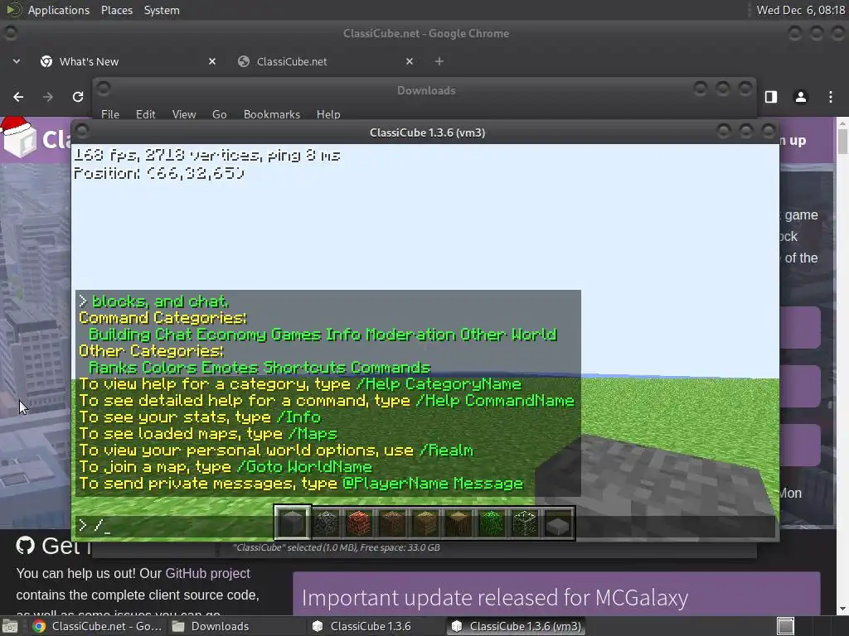Open the Places menu in top panel
The height and width of the screenshot is (636, 849).
pyautogui.click(x=116, y=10)
